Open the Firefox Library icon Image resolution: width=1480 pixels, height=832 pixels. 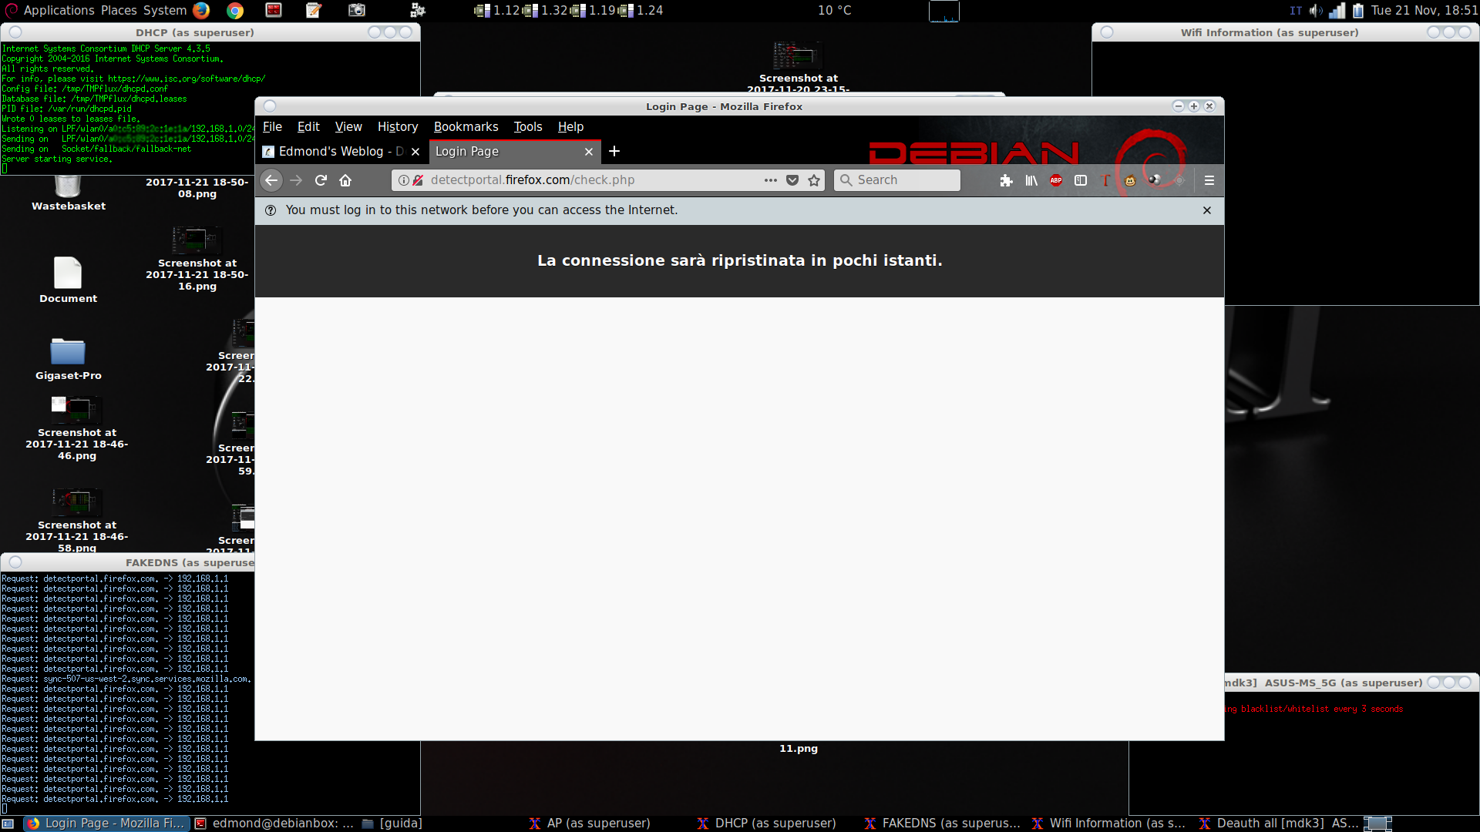(x=1031, y=180)
